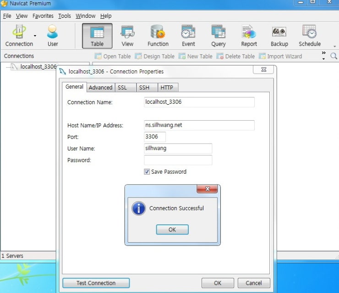
Task: Open the View menu
Action: [x=22, y=16]
